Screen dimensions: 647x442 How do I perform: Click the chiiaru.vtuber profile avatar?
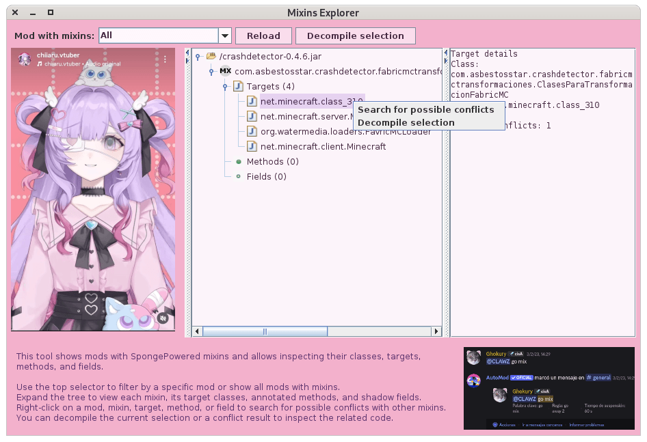coord(25,59)
